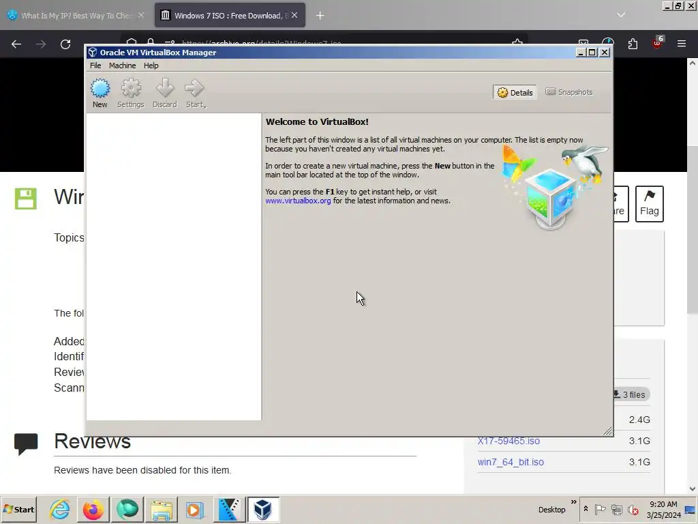This screenshot has width=698, height=524.
Task: Open the Firefox extensions puzzle icon
Action: click(x=633, y=44)
